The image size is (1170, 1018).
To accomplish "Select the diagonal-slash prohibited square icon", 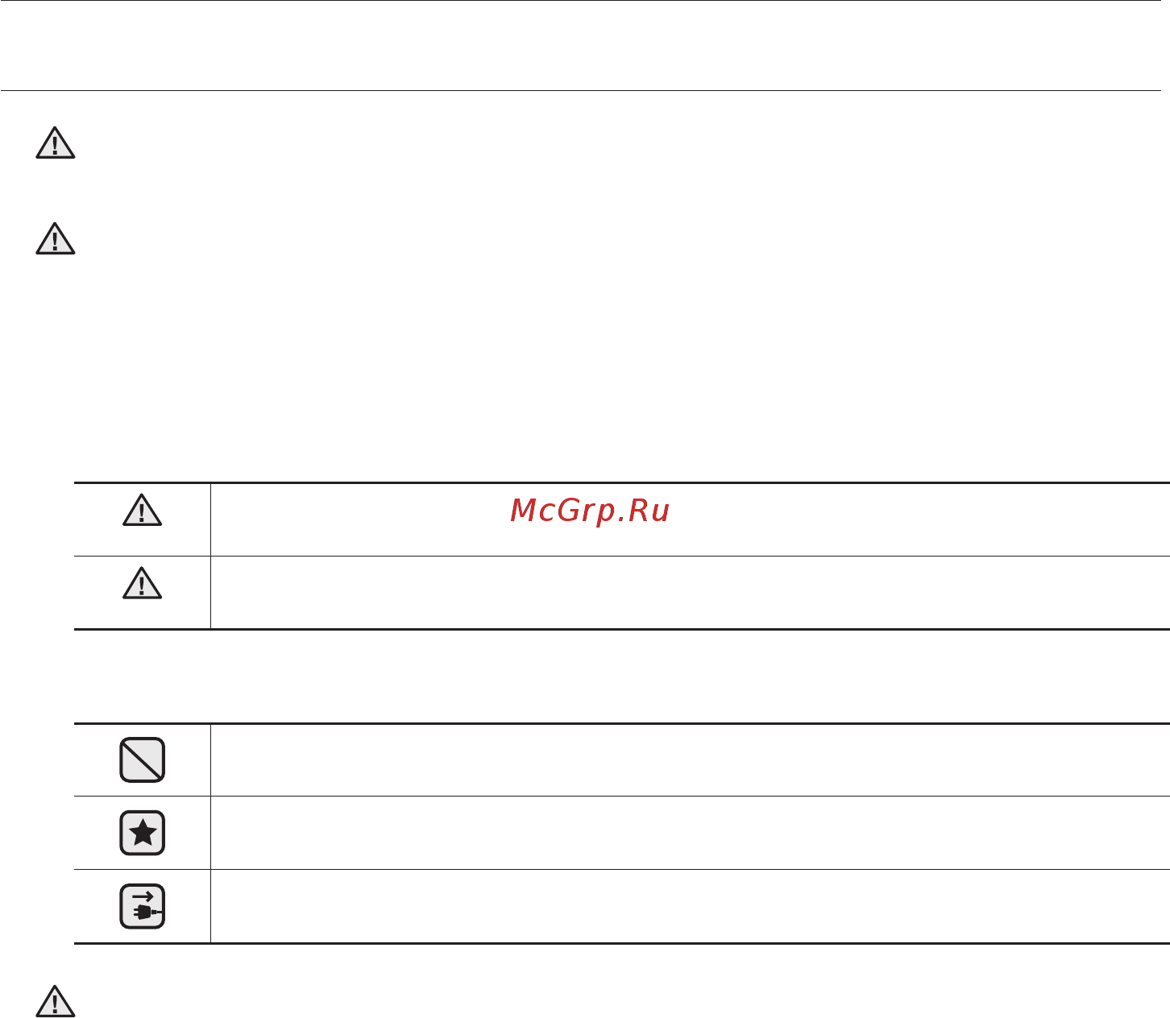I will click(x=143, y=759).
